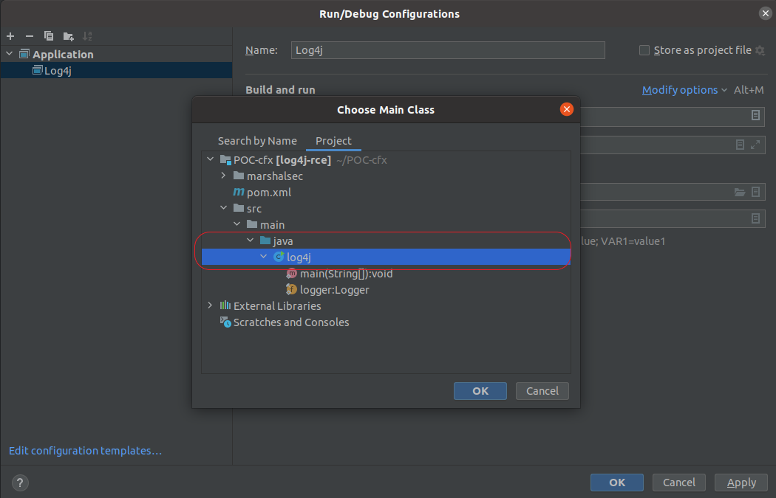
Task: Click the pom.xml Maven icon
Action: click(x=239, y=192)
